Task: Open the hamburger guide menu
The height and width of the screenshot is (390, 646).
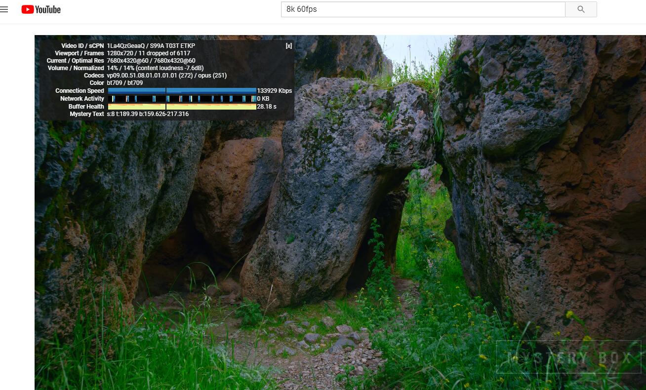Action: point(4,9)
